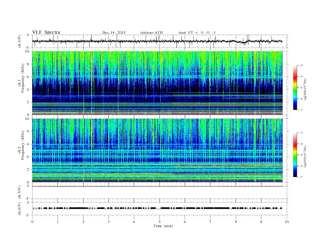The image size is (323, 249).
Task: Click inside the ch.1 voltage waveform trace panel
Action: (160, 41)
